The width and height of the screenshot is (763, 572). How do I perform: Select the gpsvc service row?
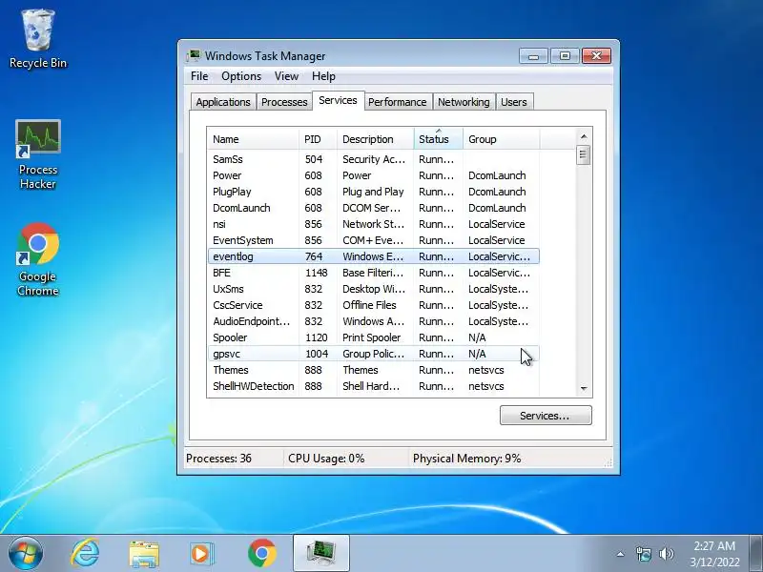[x=374, y=354]
